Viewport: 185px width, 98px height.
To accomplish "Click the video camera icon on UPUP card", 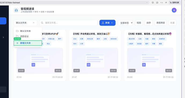I will click(x=34, y=65).
